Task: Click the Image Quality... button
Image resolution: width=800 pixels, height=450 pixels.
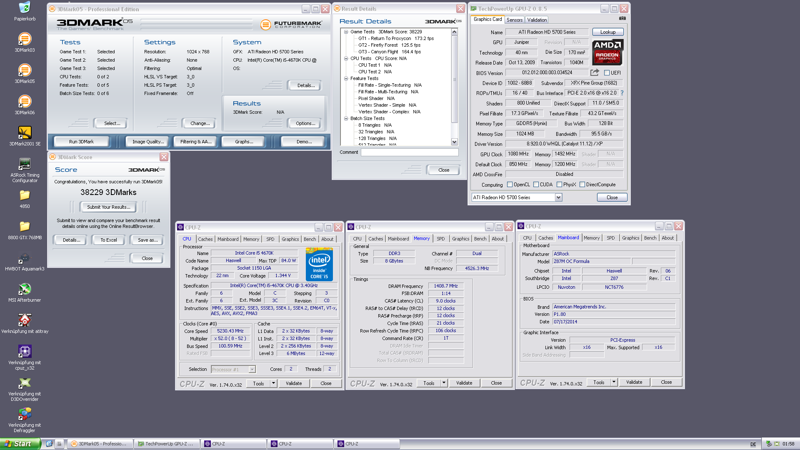Action: coord(148,142)
